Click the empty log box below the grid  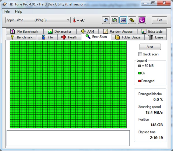pyautogui.click(x=68, y=138)
